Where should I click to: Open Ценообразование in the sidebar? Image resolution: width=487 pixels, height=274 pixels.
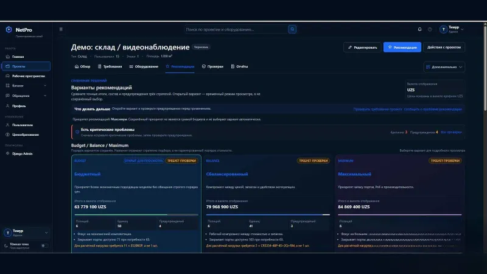26,135
